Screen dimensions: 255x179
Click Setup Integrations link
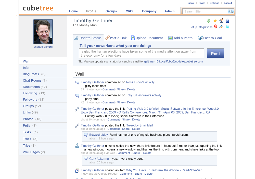201,27
